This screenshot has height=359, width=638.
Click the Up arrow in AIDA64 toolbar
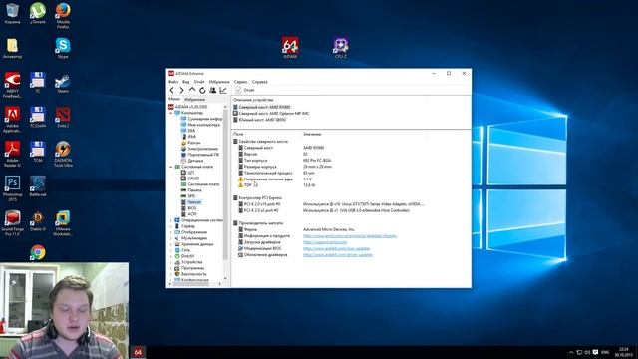coord(192,90)
